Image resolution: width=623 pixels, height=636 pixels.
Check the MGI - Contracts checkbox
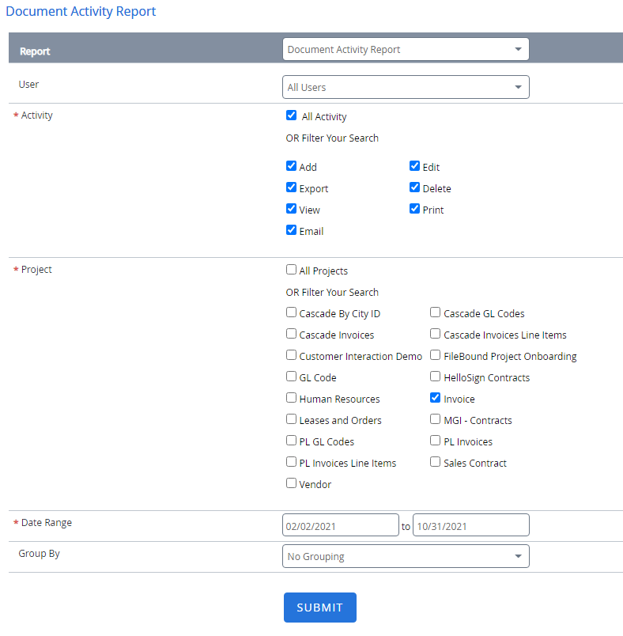coord(436,419)
